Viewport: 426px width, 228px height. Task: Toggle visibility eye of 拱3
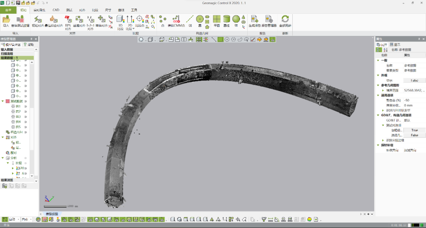pyautogui.click(x=26, y=117)
